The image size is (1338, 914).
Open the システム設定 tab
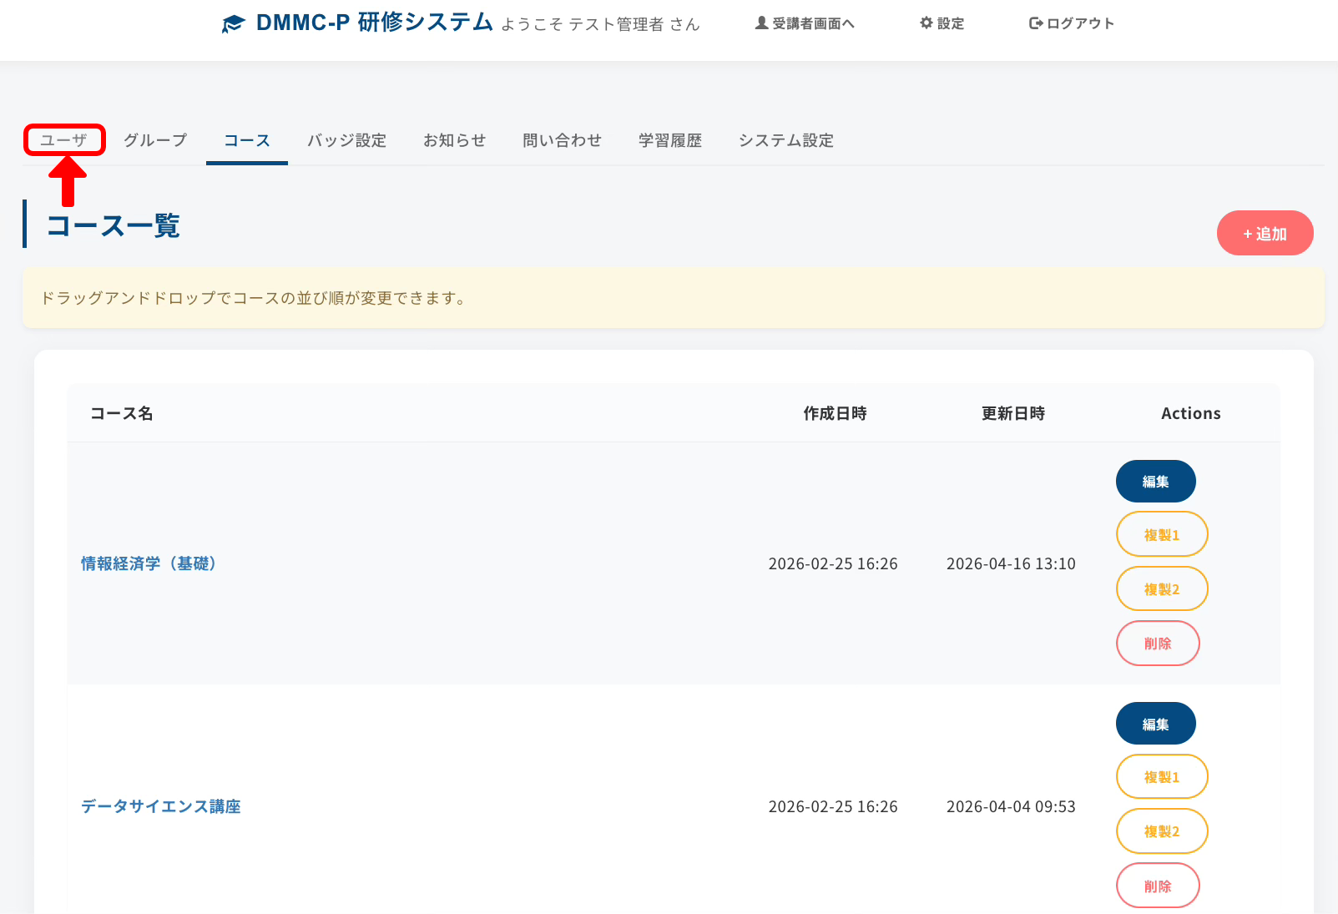tap(785, 140)
